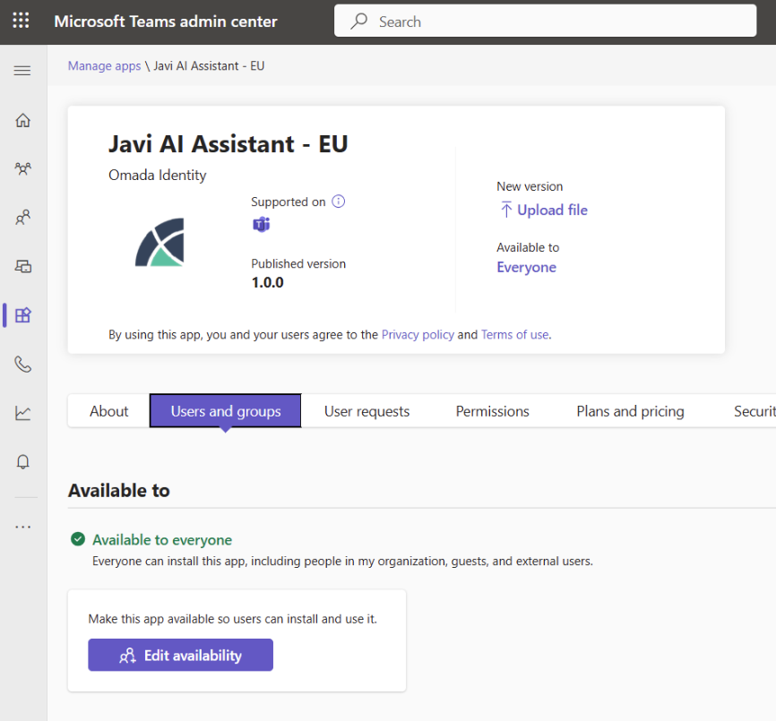Viewport: 776px width, 721px height.
Task: Open the Security tab at the edge
Action: coord(754,411)
